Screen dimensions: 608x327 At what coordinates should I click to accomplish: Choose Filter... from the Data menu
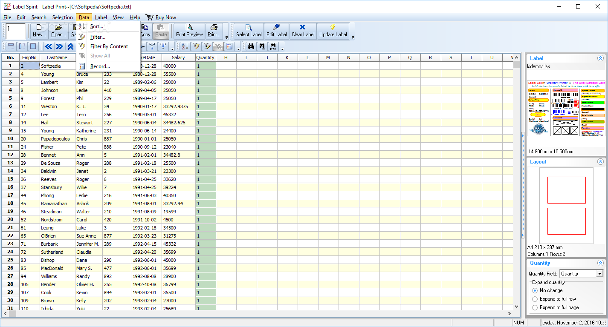108,37
